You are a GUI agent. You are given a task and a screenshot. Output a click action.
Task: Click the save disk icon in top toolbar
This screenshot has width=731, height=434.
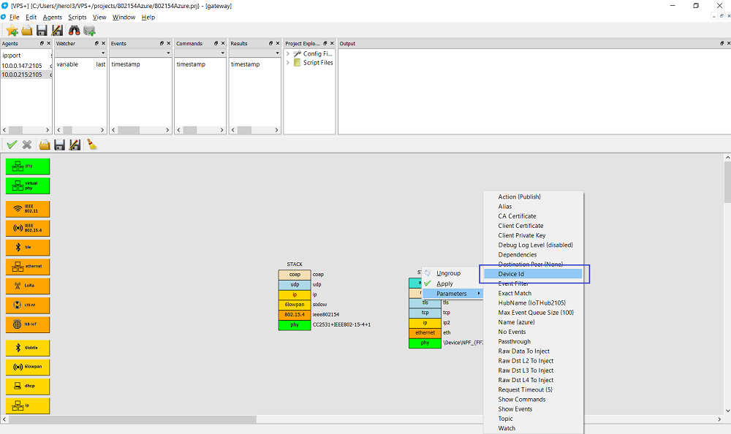pyautogui.click(x=42, y=31)
